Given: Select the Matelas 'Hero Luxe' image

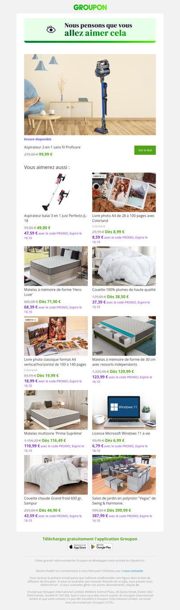Looking at the screenshot, I should point(56,266).
